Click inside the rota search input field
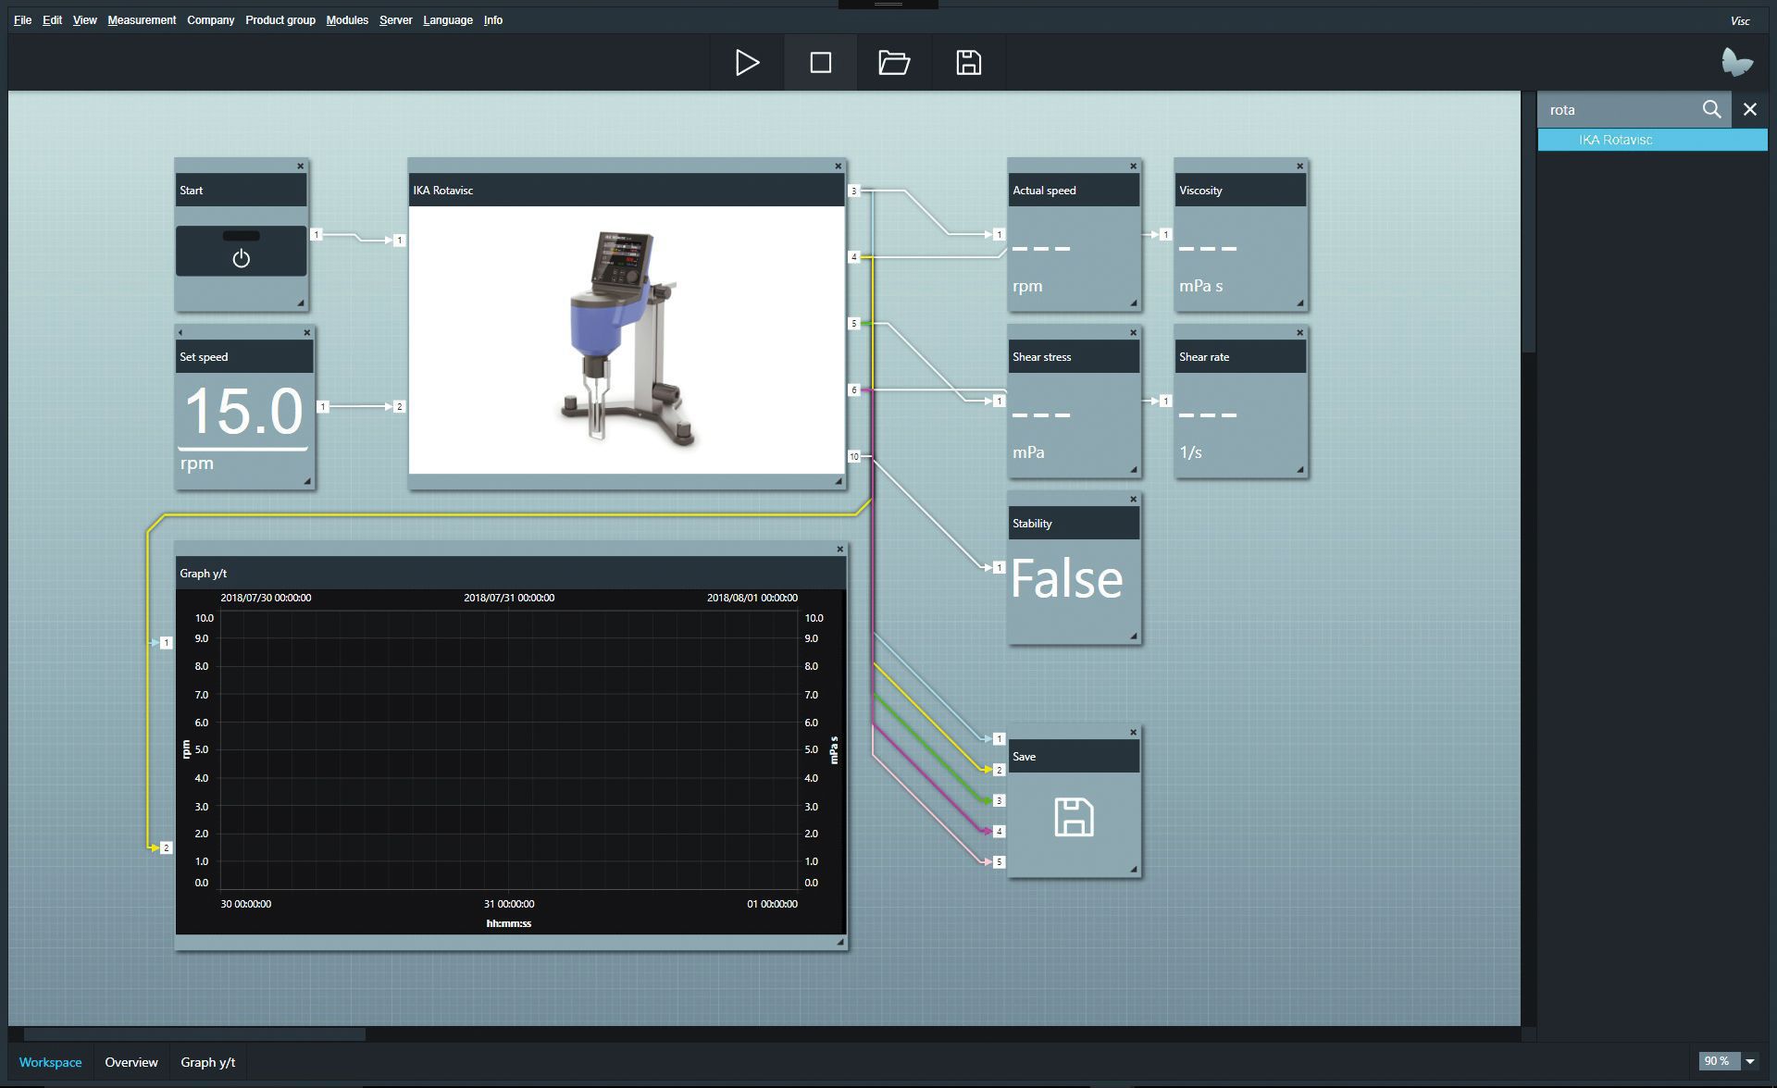Image resolution: width=1777 pixels, height=1088 pixels. coord(1620,109)
